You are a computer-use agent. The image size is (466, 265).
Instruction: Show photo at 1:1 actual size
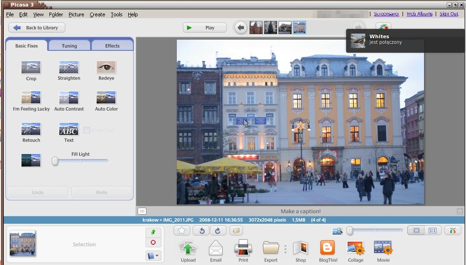[x=432, y=230]
